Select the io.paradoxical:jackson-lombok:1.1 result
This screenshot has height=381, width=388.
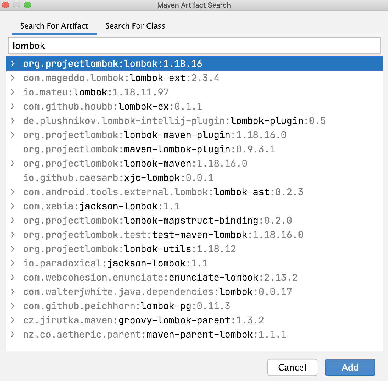tap(115, 263)
